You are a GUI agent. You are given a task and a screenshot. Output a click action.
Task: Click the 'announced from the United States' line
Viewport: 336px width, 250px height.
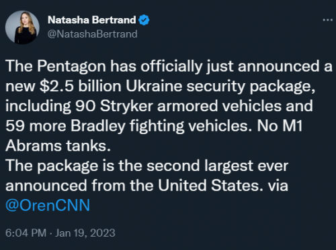point(134,186)
